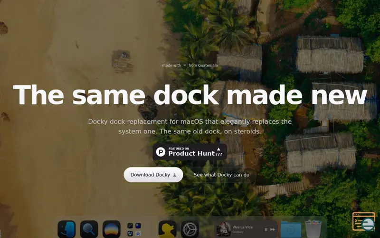This screenshot has width=380, height=238.
Task: Open System Preferences gear in the dock
Action: 190,229
